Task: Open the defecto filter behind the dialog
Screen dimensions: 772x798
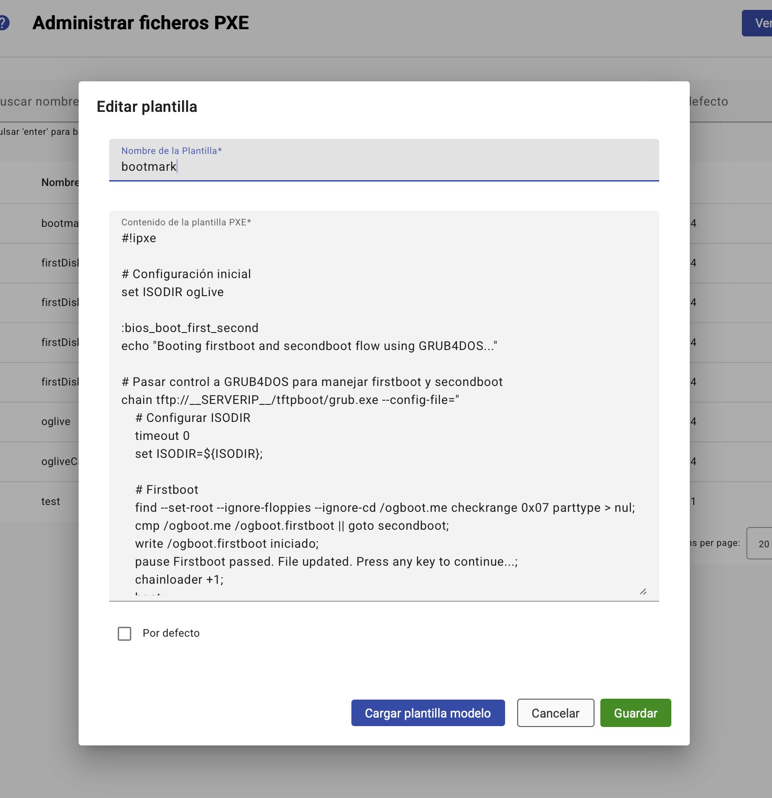Action: (710, 102)
